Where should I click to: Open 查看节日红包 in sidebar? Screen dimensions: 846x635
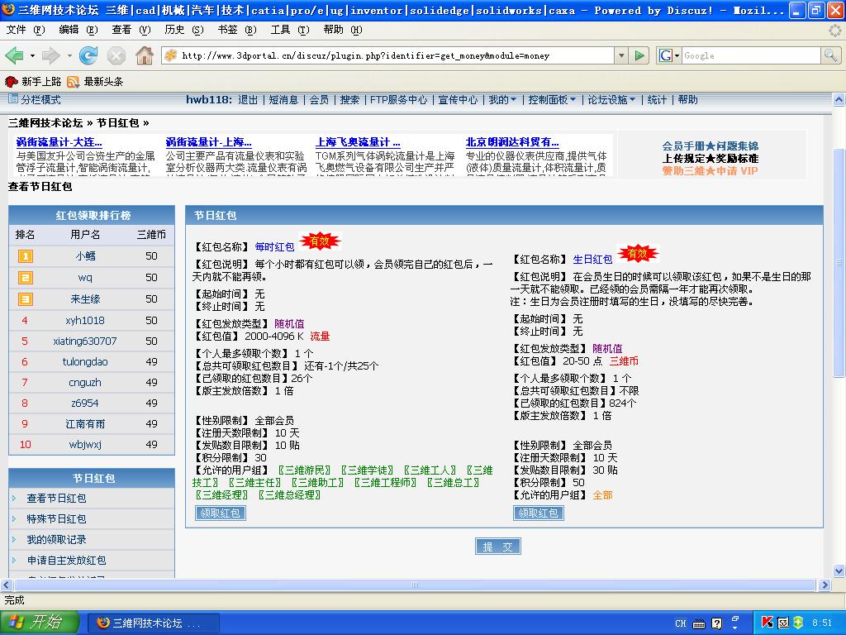57,499
